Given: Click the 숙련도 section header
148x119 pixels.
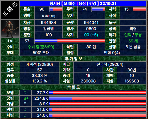Looking at the screenshot, I should coord(74,87).
